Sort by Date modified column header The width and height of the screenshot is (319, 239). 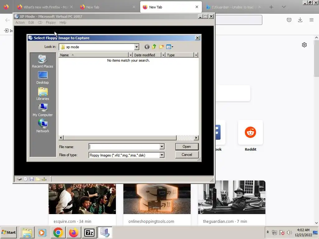pyautogui.click(x=147, y=55)
